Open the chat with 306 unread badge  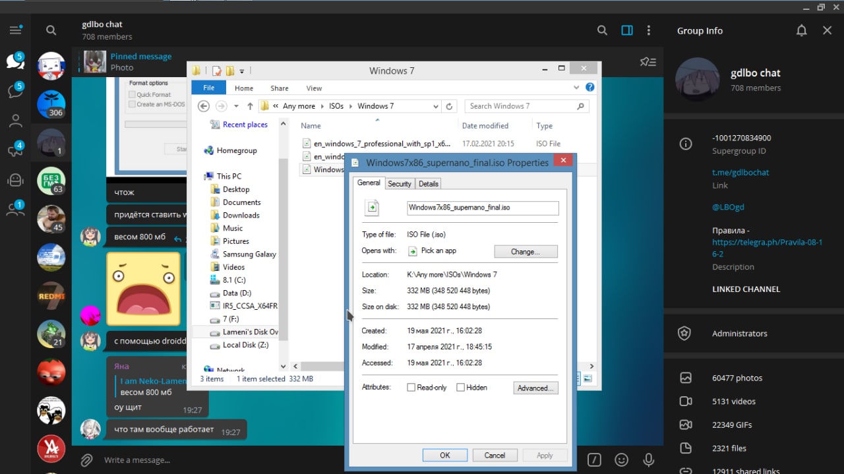tap(51, 104)
